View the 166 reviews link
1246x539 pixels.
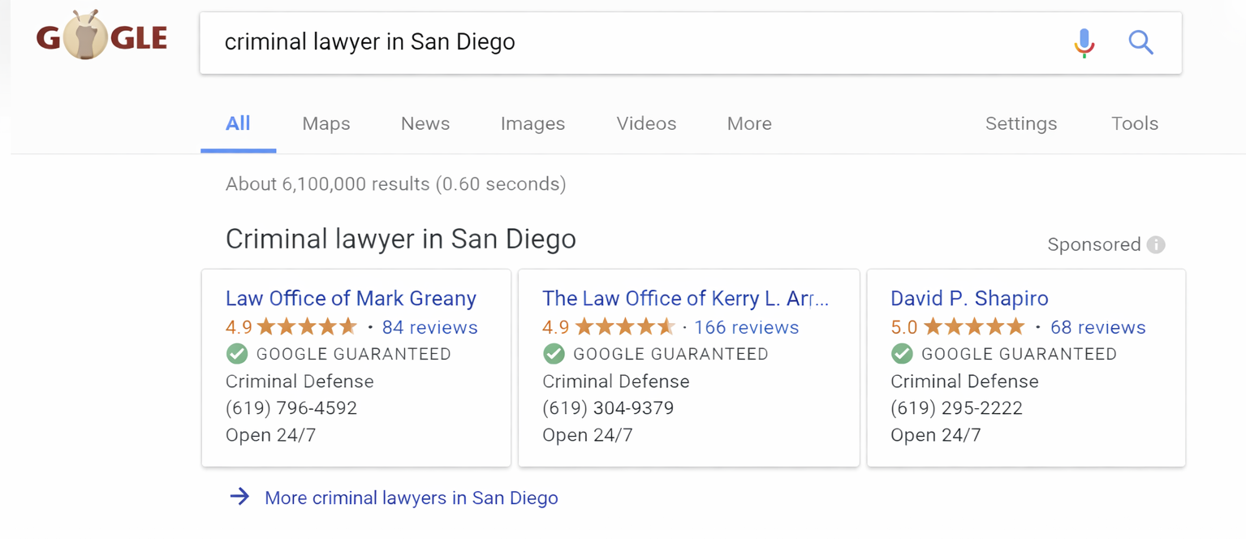746,327
